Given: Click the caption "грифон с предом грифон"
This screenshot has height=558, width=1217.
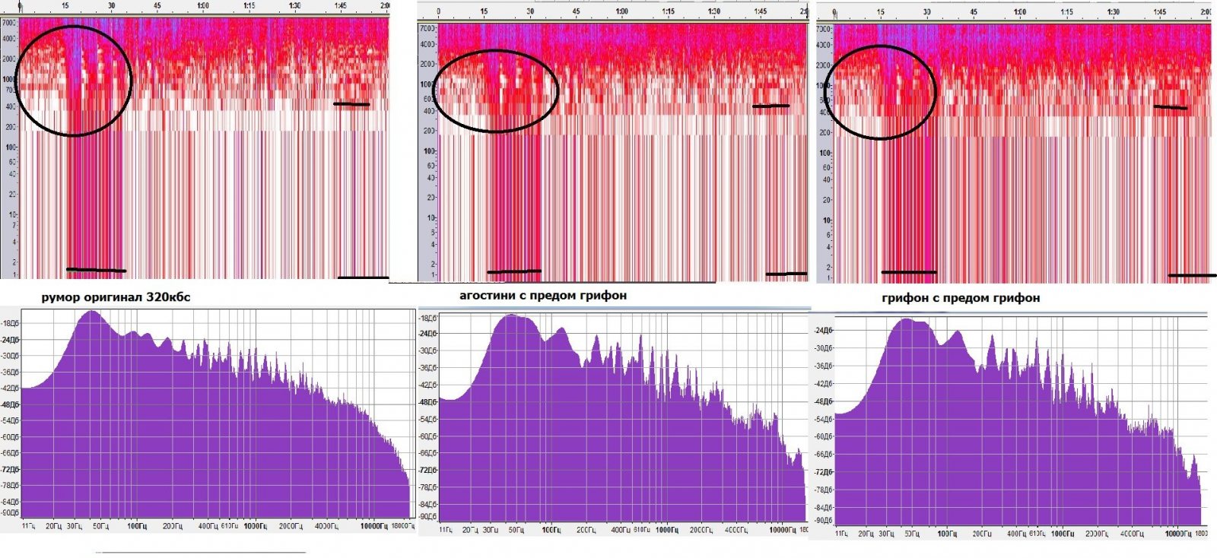Looking at the screenshot, I should pos(961,298).
